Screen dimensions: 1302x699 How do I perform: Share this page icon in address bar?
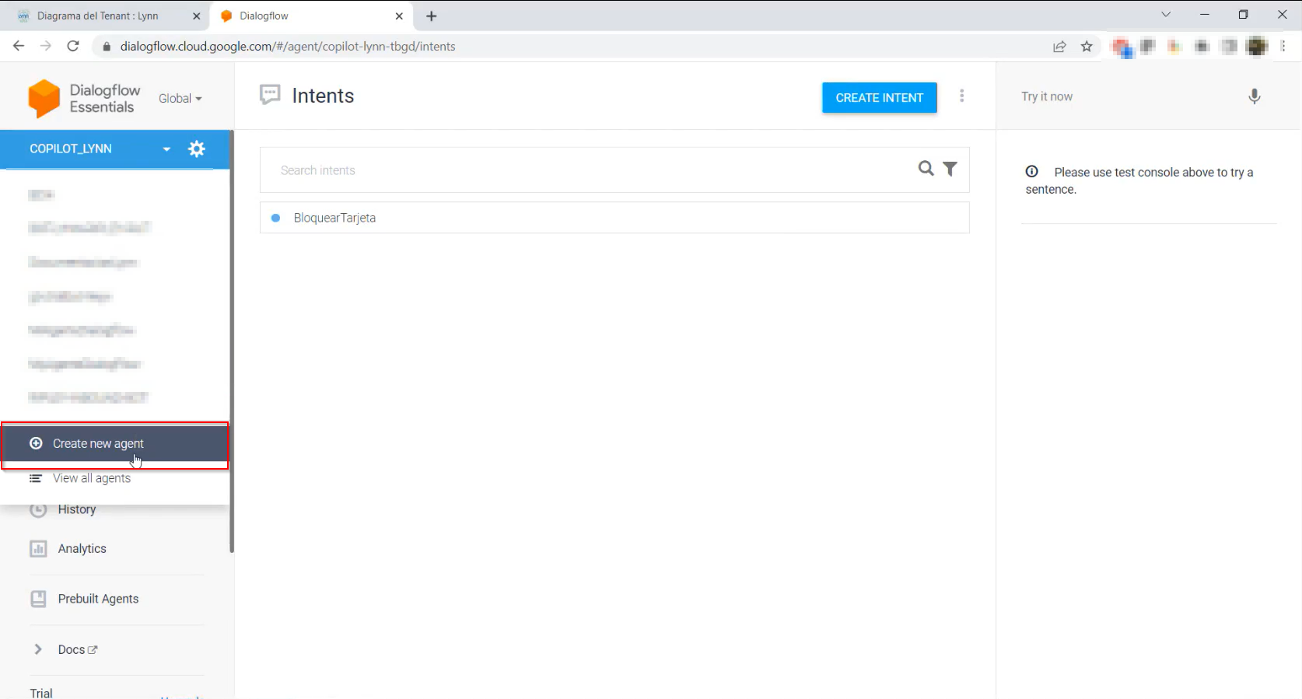[x=1059, y=47]
